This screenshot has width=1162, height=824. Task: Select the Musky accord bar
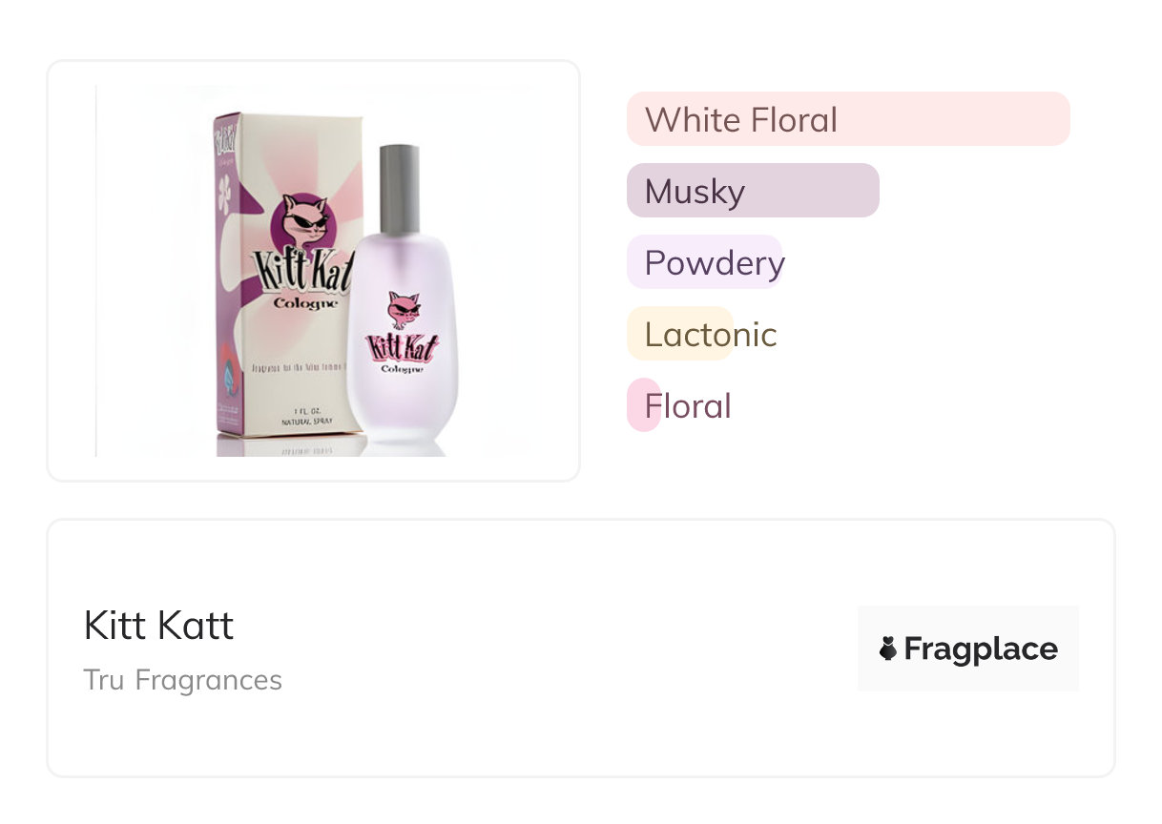pos(752,191)
